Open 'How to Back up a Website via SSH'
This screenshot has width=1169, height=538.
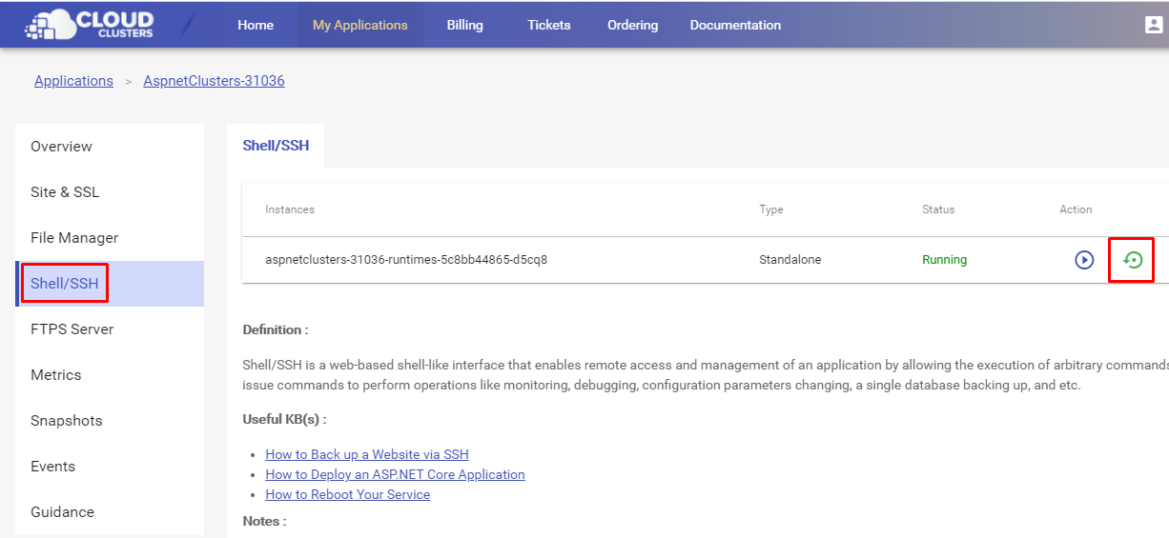366,454
